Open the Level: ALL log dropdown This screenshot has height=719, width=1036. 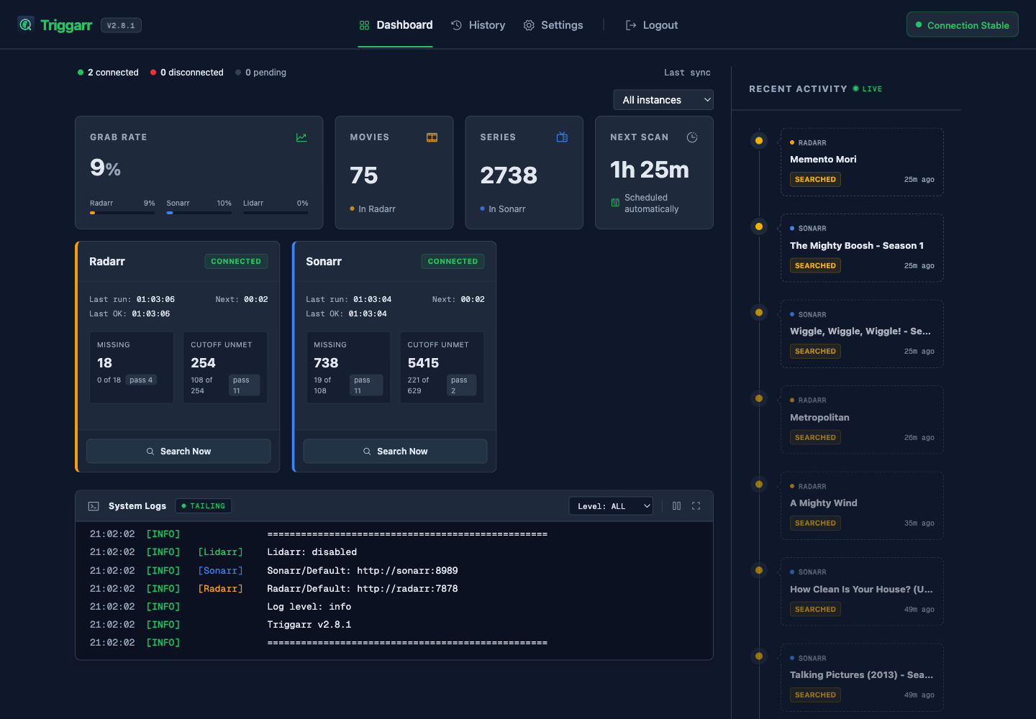tap(611, 506)
